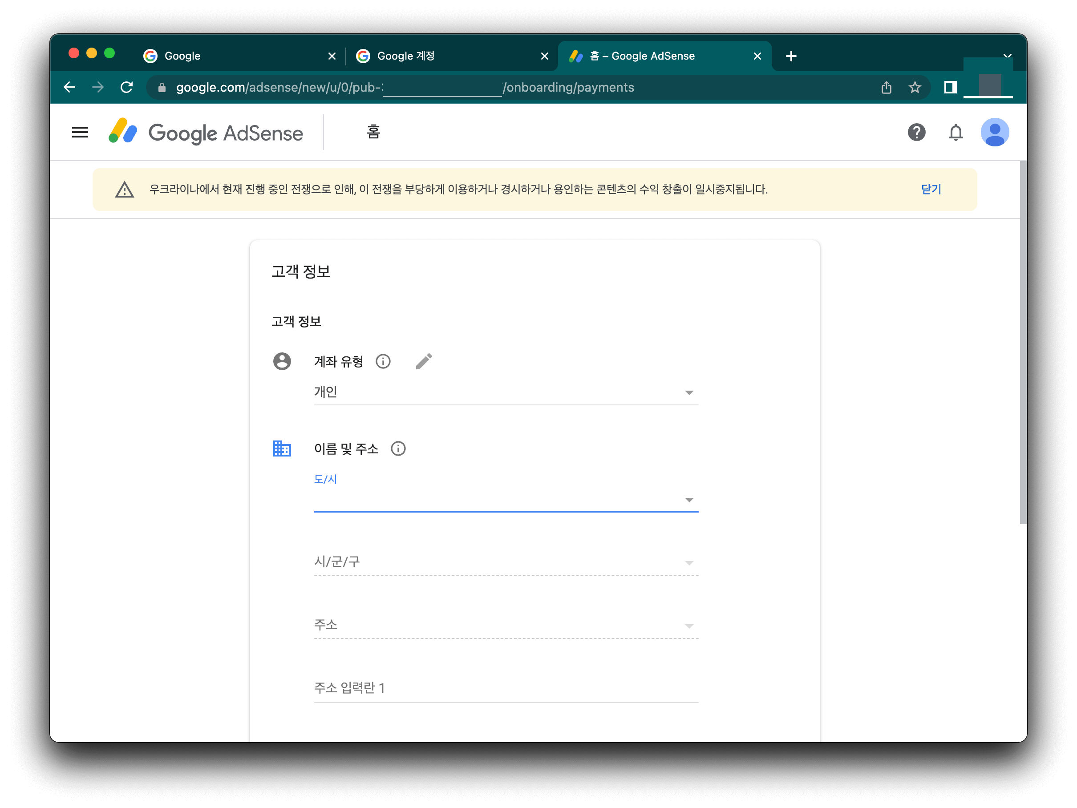This screenshot has height=808, width=1077.
Task: Click the Google AdSense logo
Action: pyautogui.click(x=206, y=133)
